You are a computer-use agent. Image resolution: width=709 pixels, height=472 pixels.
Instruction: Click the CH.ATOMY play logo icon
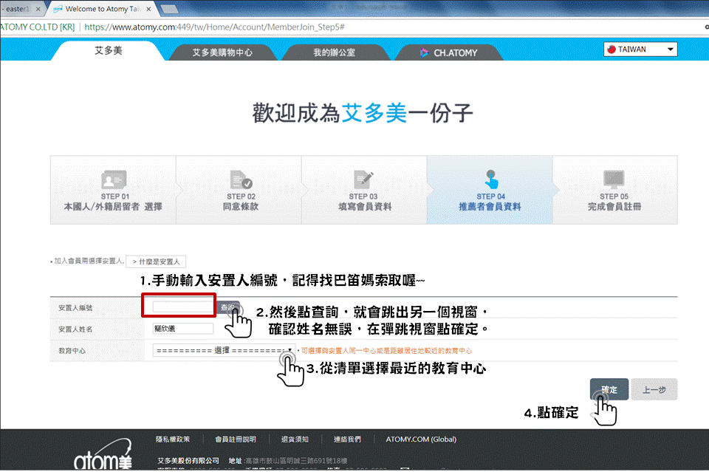(x=424, y=52)
